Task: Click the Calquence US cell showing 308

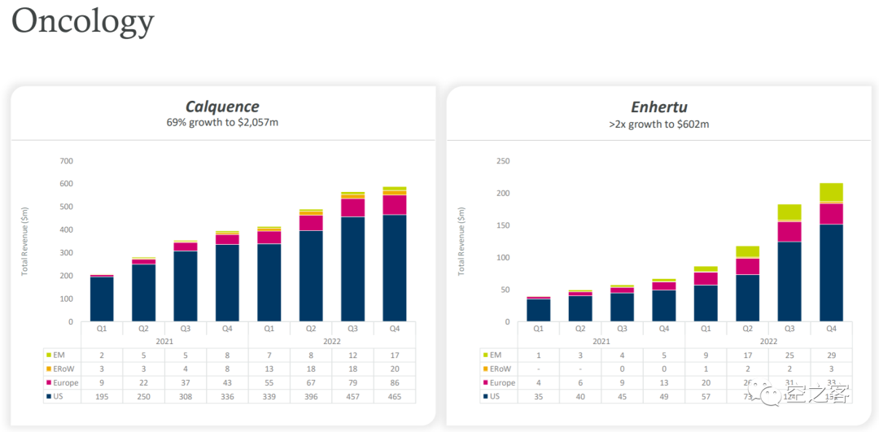Action: pyautogui.click(x=186, y=397)
